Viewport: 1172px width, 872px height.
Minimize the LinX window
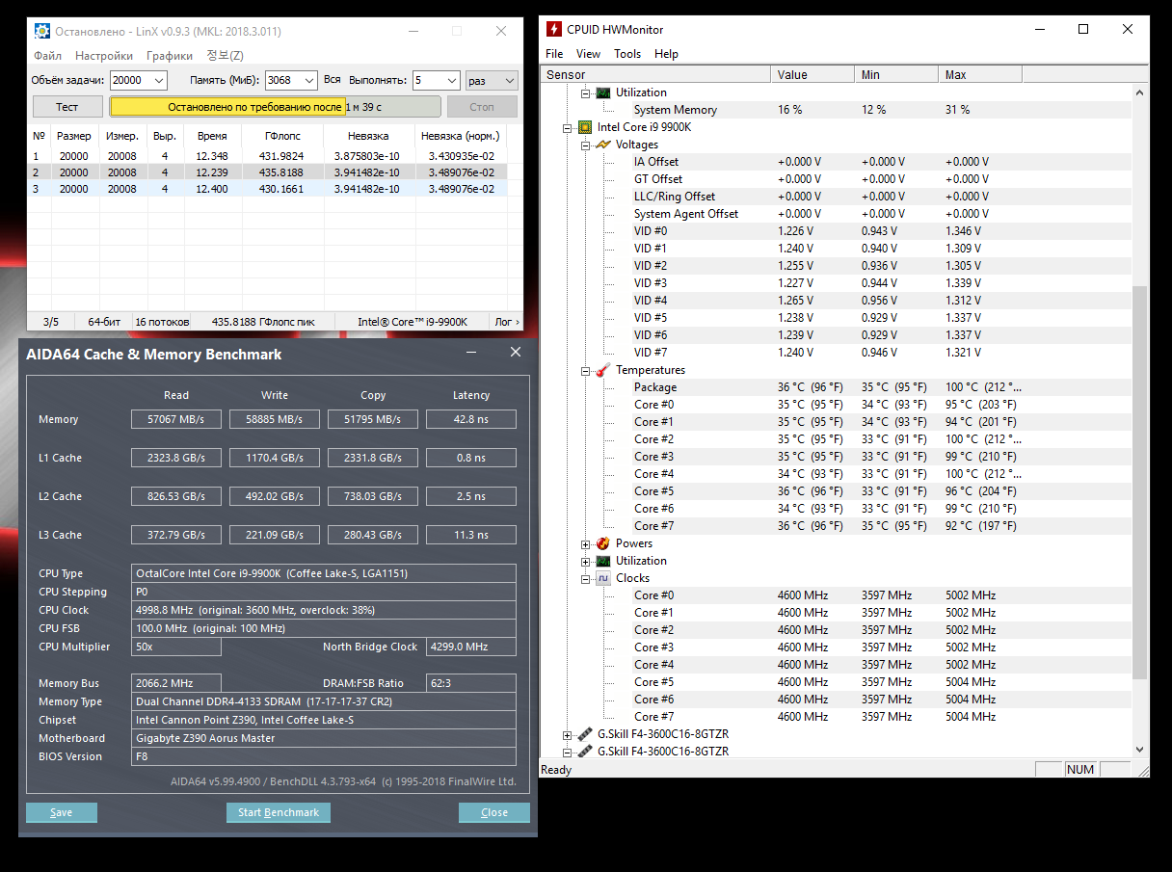(413, 31)
